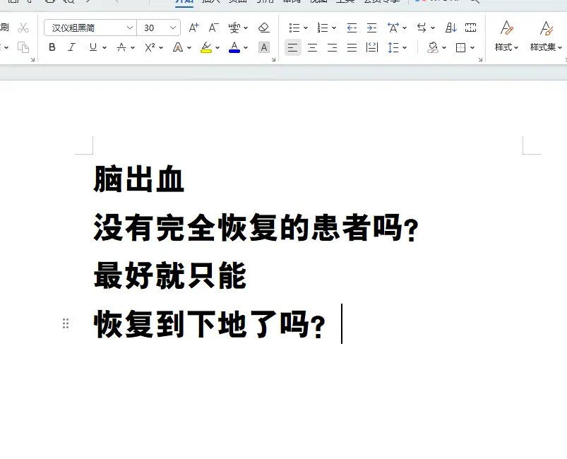Expand the superscript dropdown arrow

pos(161,48)
